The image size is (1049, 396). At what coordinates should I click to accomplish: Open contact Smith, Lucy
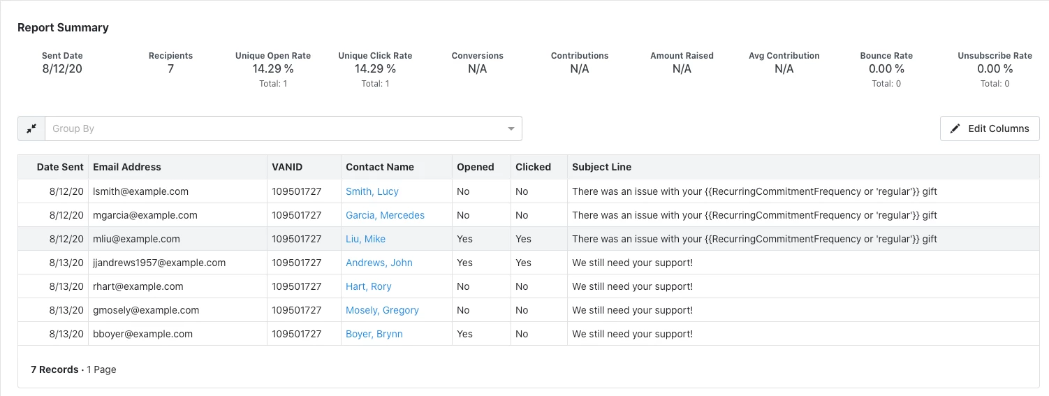coord(372,191)
